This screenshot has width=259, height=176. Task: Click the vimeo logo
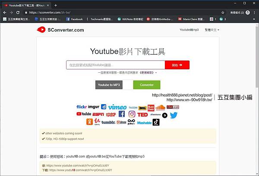117,107
